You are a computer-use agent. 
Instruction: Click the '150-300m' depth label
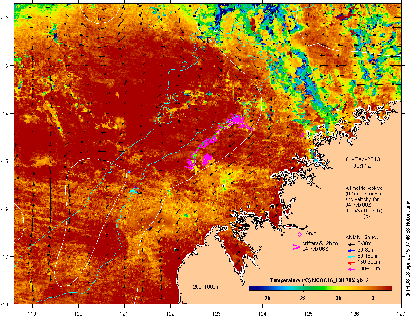pos(368,262)
